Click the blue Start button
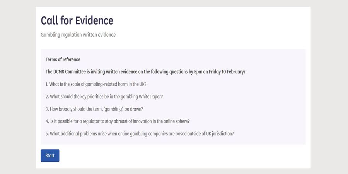 (50, 155)
